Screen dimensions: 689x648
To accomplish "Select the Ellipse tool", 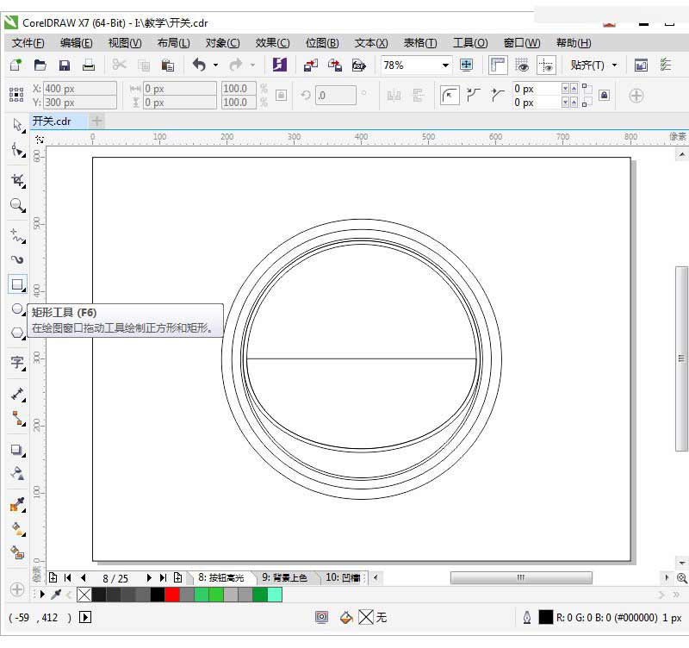I will [x=17, y=309].
